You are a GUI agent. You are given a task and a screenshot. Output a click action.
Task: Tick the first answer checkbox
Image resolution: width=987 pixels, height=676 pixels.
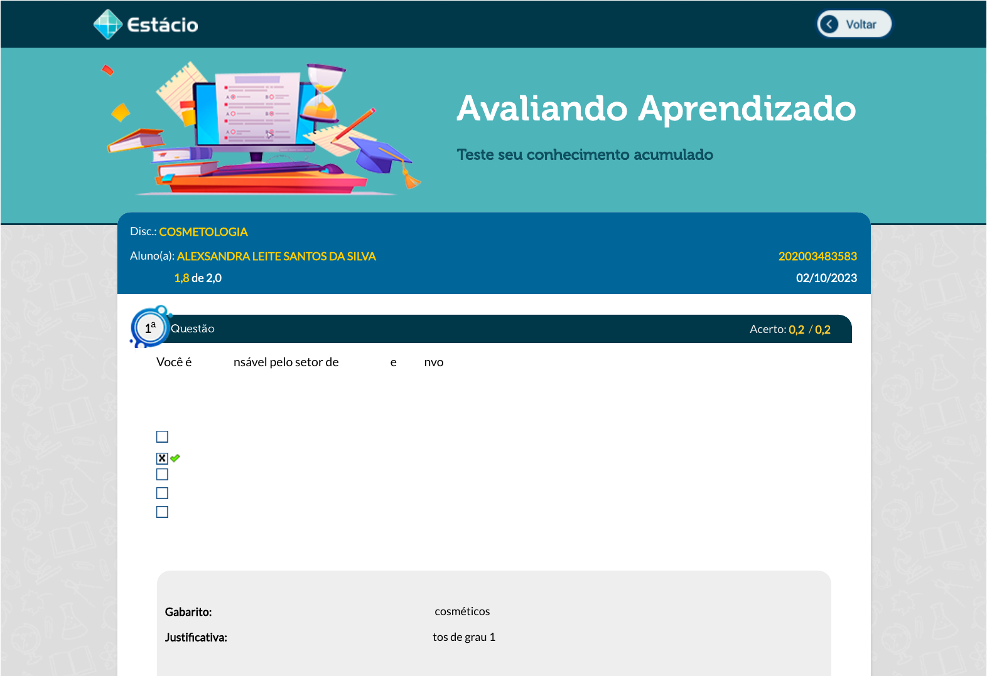coord(162,436)
